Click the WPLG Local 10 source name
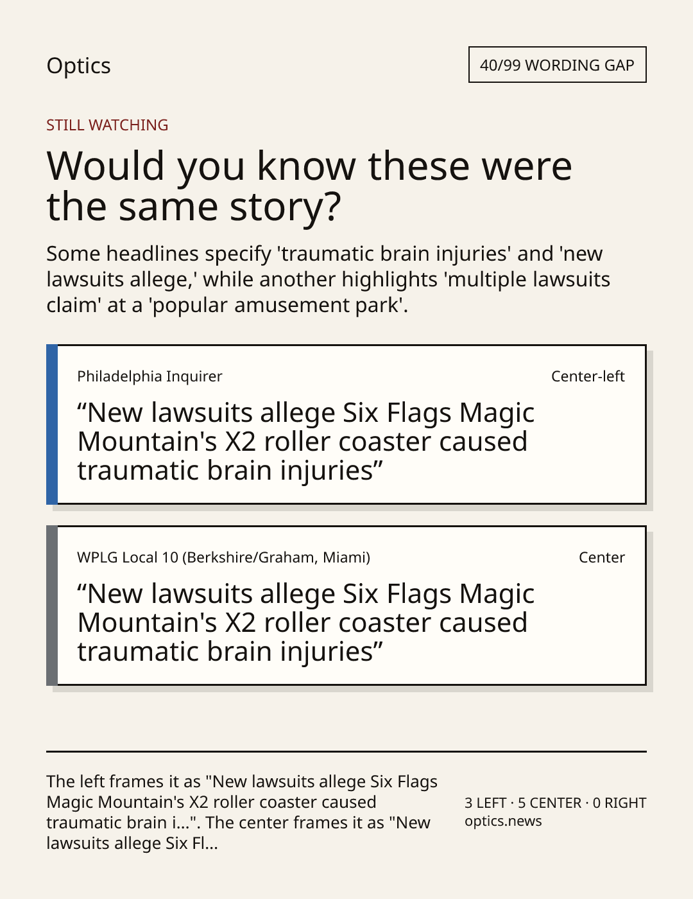The width and height of the screenshot is (693, 899). [223, 557]
